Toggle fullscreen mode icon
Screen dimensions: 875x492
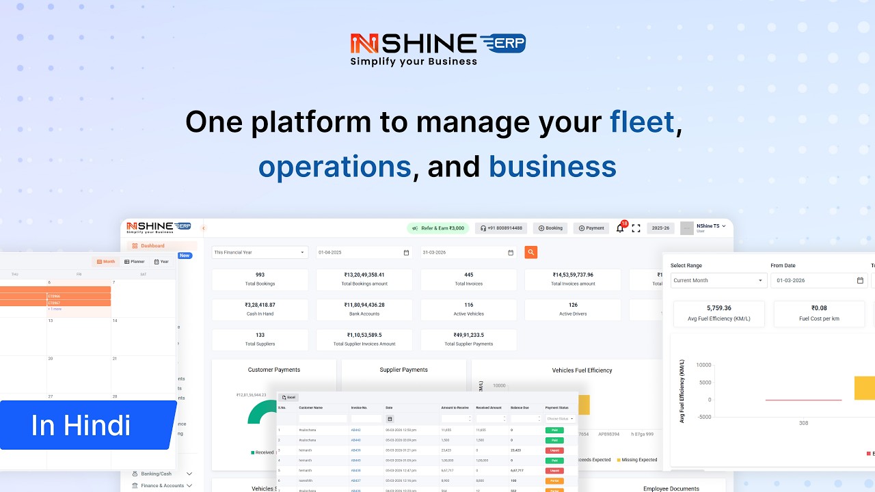tap(636, 228)
